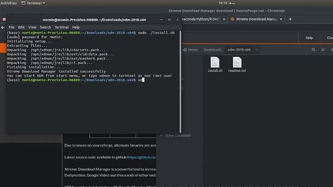Select xdm-2018-x64 in path bar
Image resolution: width=333 pixels, height=187 pixels.
(x=239, y=50)
